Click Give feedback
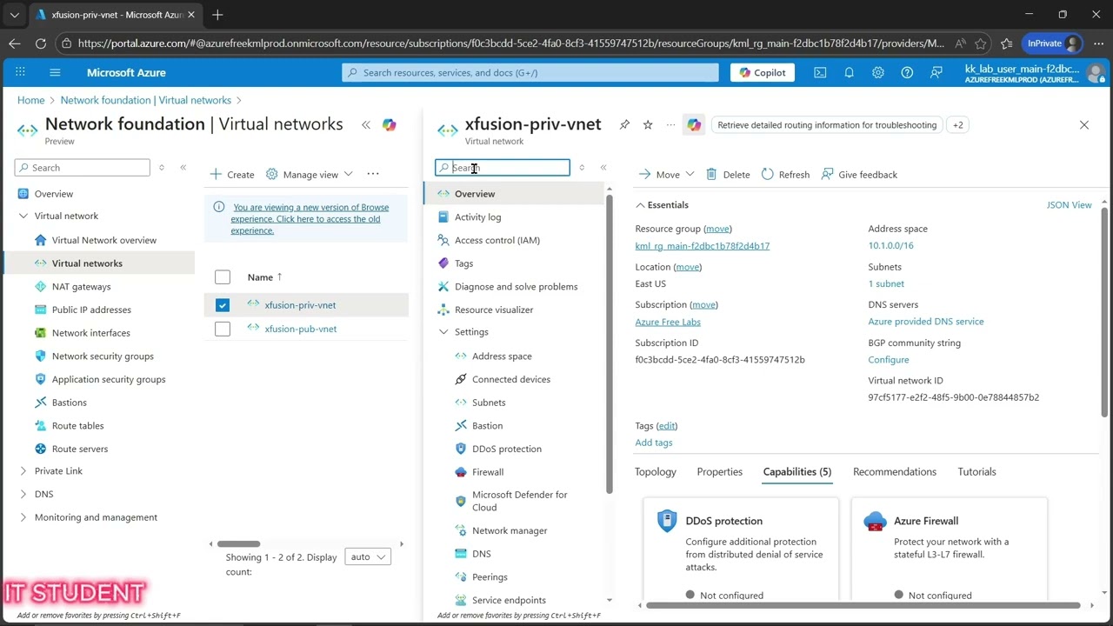 tap(859, 175)
